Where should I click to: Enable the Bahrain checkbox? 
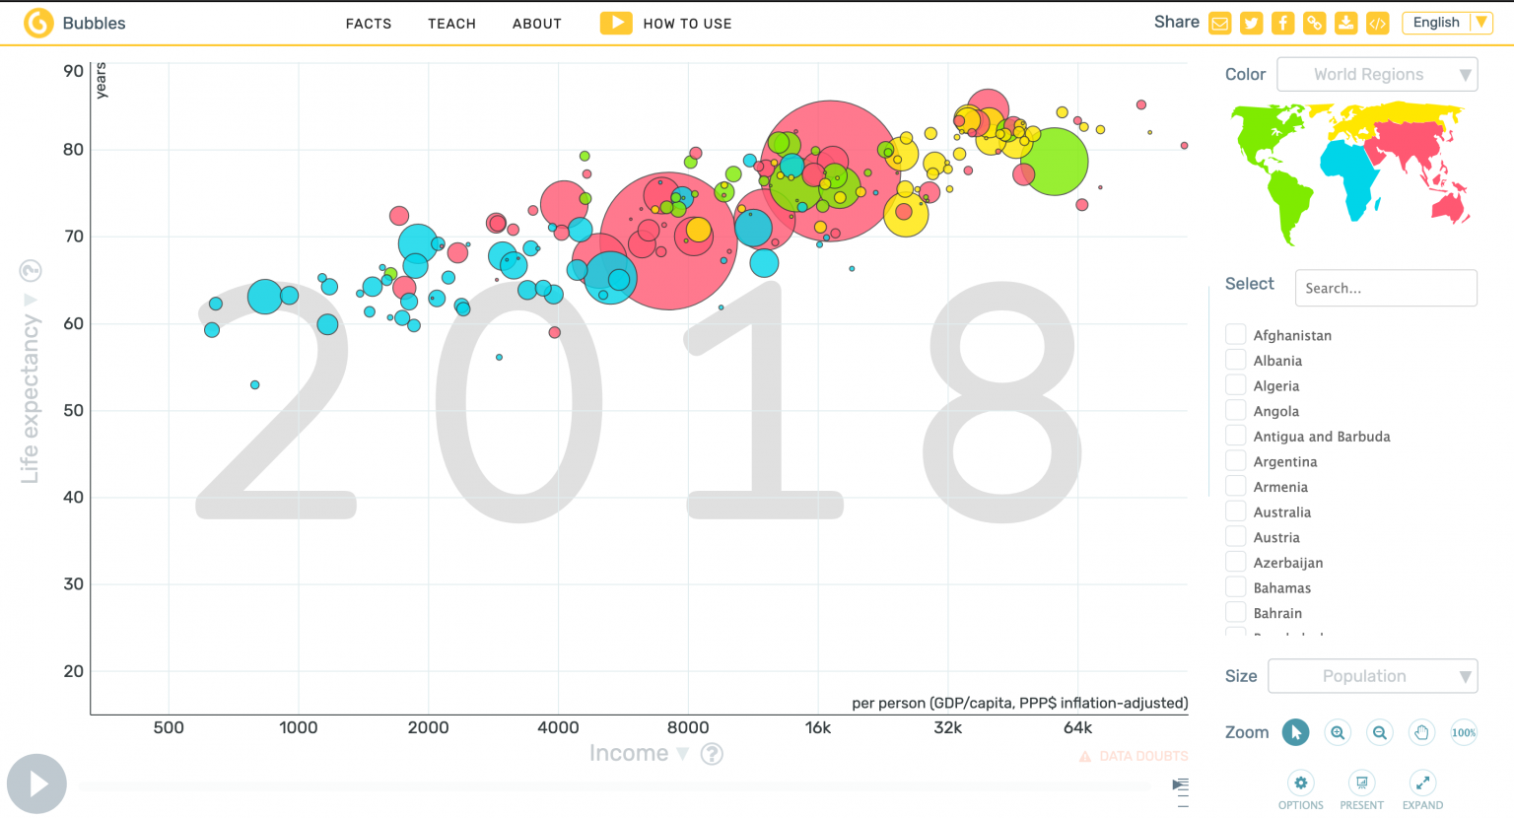(x=1235, y=612)
